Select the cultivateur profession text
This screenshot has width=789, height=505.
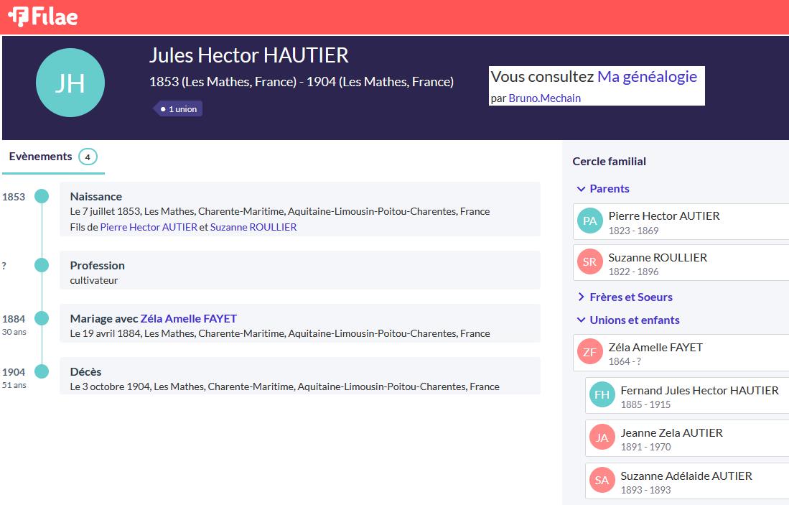click(93, 280)
